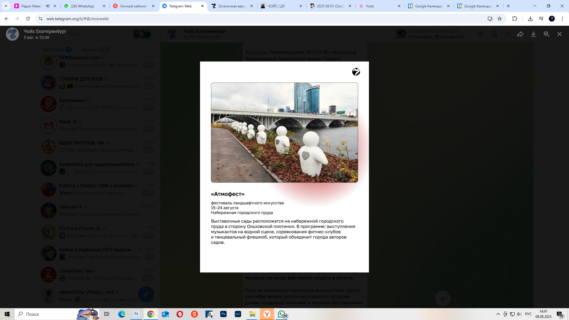The height and width of the screenshot is (320, 569).
Task: Open Chrome extensions puzzle icon
Action: coord(514,19)
